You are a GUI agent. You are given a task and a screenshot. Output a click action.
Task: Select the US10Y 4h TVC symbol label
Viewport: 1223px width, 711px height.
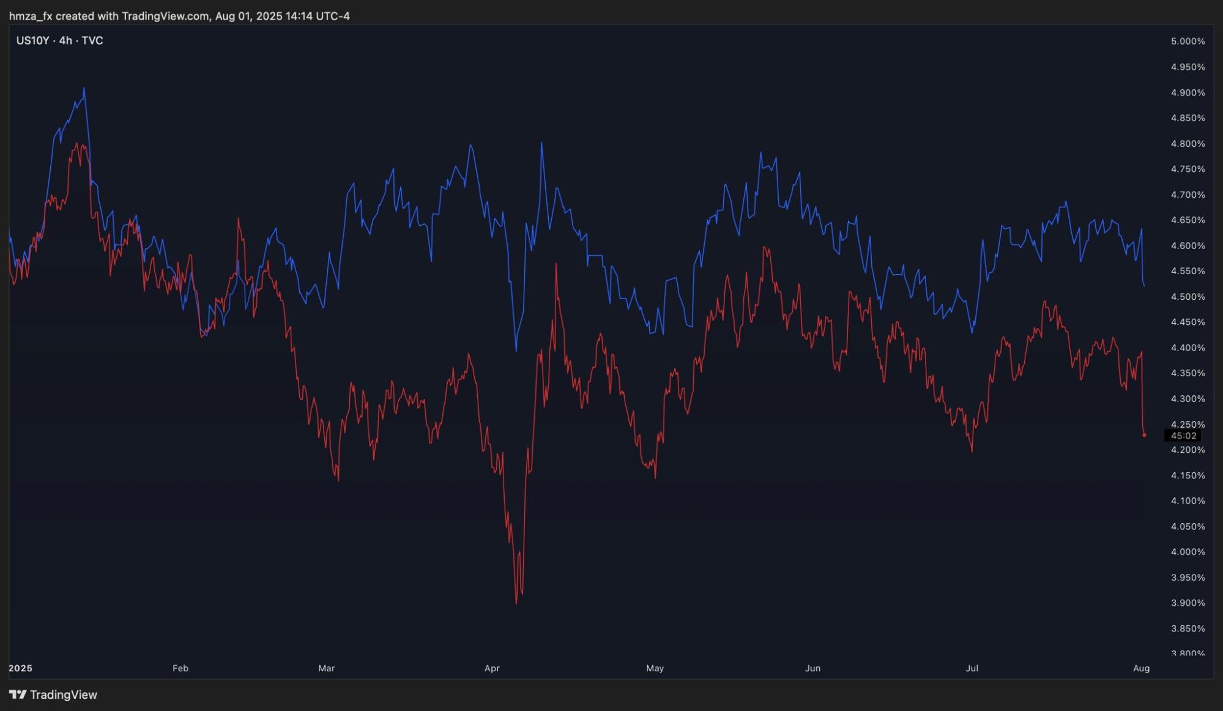coord(59,40)
